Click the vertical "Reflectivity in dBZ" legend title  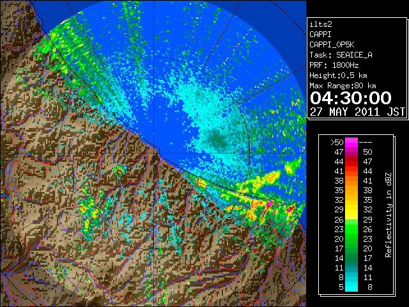389,215
